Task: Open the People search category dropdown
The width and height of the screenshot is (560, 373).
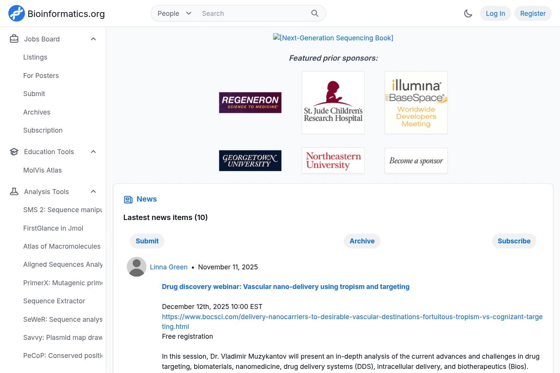Action: 175,14
